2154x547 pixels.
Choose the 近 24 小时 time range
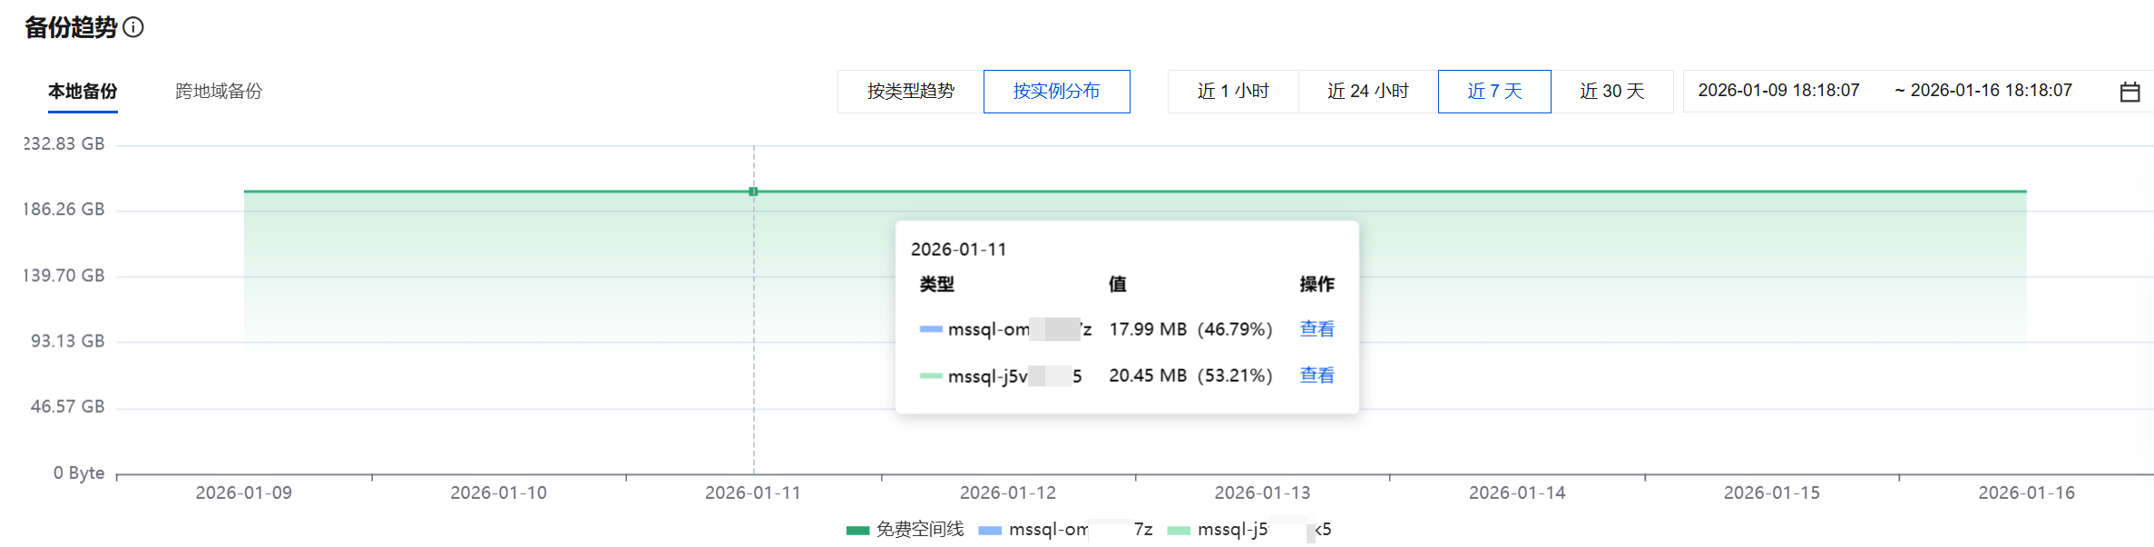point(1367,92)
